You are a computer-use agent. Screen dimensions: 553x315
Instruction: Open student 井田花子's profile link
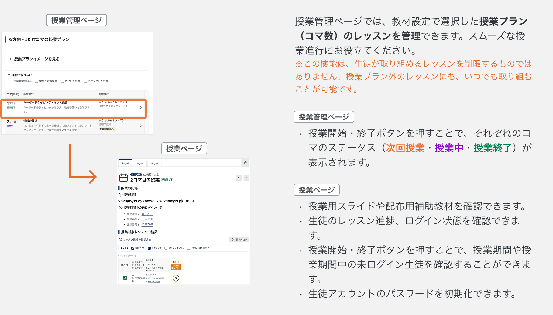pos(147,214)
